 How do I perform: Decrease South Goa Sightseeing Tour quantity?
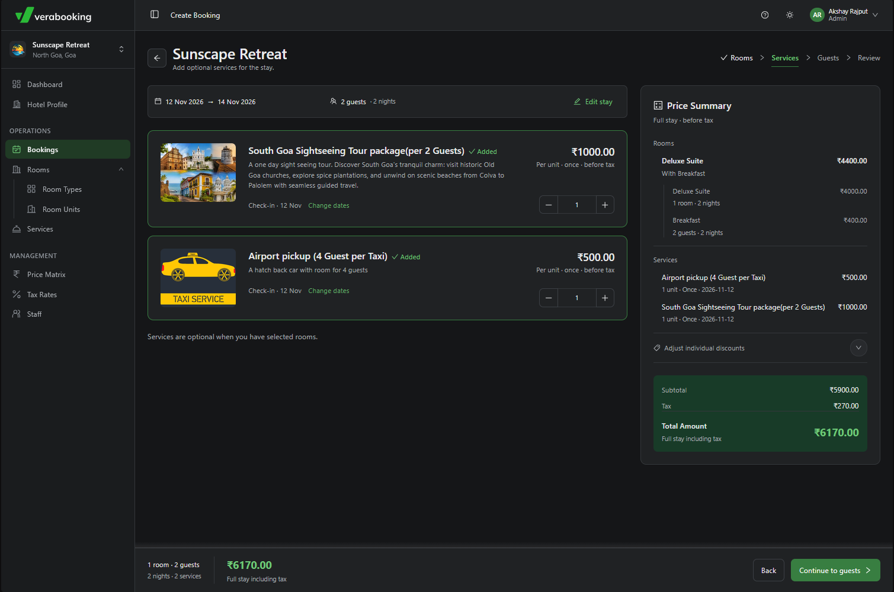pyautogui.click(x=549, y=205)
